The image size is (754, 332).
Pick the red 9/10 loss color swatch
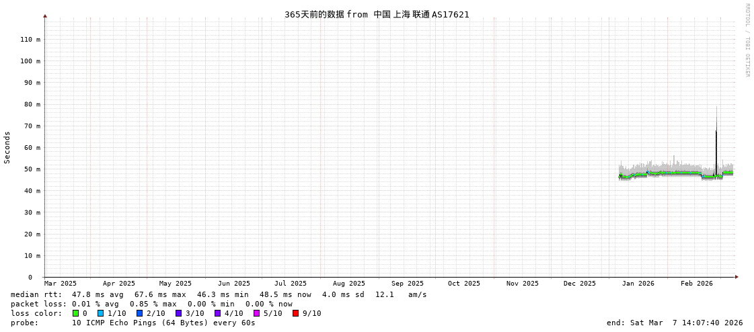coord(295,313)
